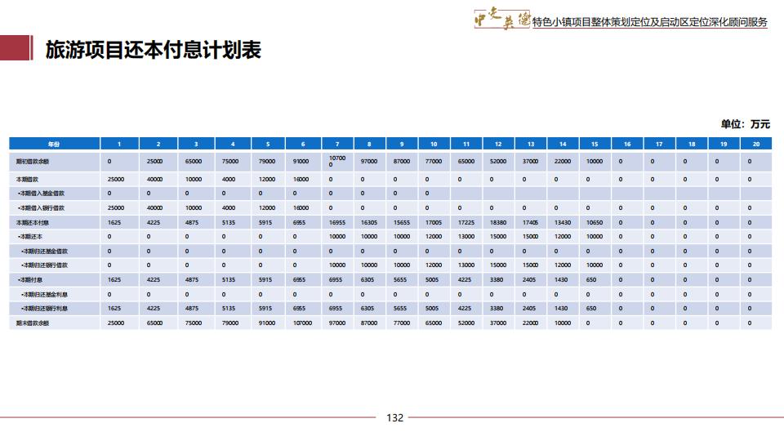
Task: Click the 年份 header cell
Action: [x=54, y=144]
